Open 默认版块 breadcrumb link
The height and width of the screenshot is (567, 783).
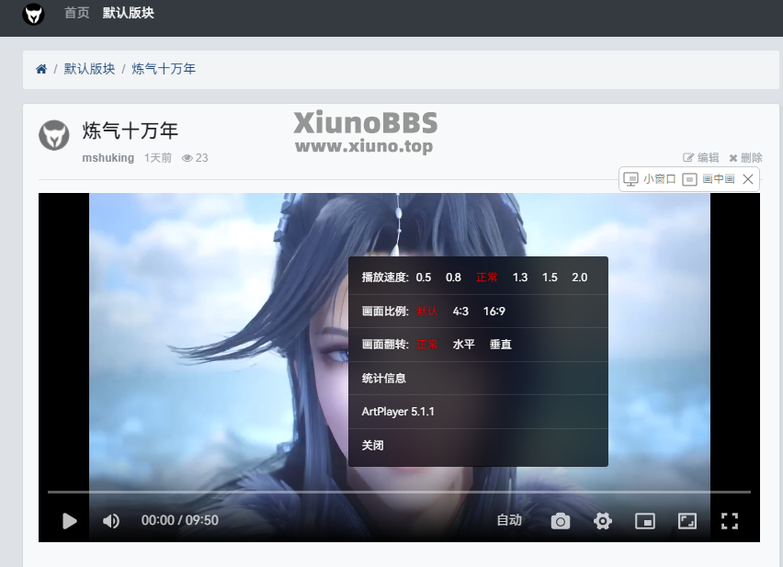pyautogui.click(x=89, y=69)
